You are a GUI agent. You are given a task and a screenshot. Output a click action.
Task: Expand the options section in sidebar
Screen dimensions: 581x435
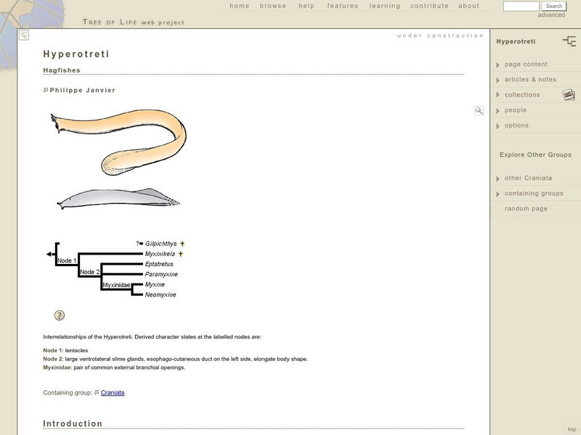pyautogui.click(x=516, y=125)
